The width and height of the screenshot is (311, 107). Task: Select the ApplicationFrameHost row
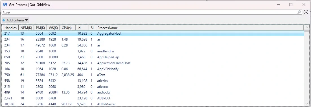(x=153, y=63)
